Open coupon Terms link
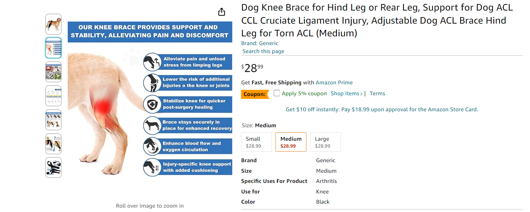This screenshot has height=212, width=530. [377, 93]
